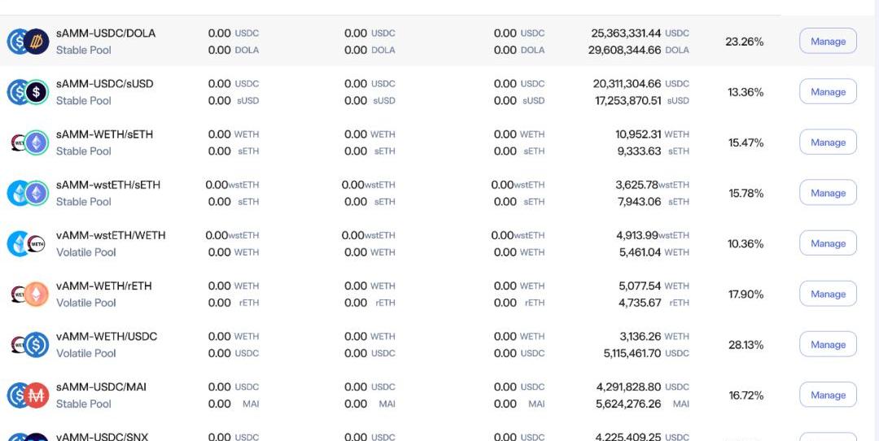Click the WETH/sETH token pair icon

point(28,142)
